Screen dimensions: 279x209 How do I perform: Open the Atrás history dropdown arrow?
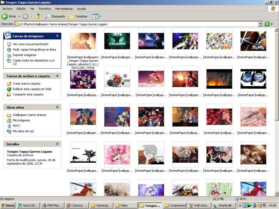point(19,16)
